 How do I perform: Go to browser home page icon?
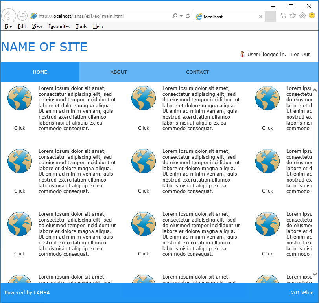tap(283, 15)
